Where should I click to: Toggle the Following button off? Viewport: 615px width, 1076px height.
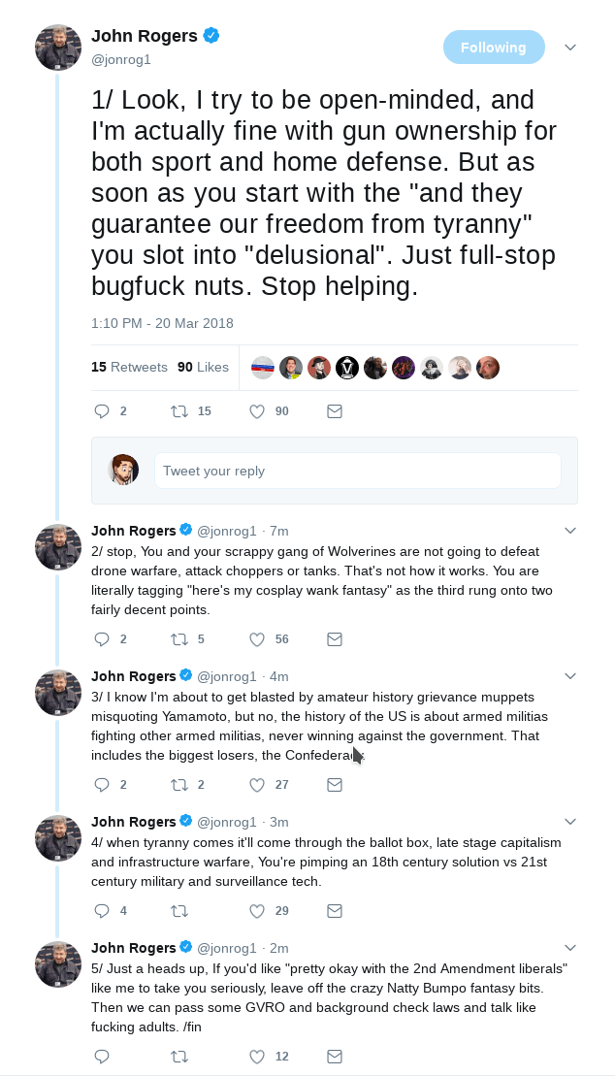coord(494,48)
